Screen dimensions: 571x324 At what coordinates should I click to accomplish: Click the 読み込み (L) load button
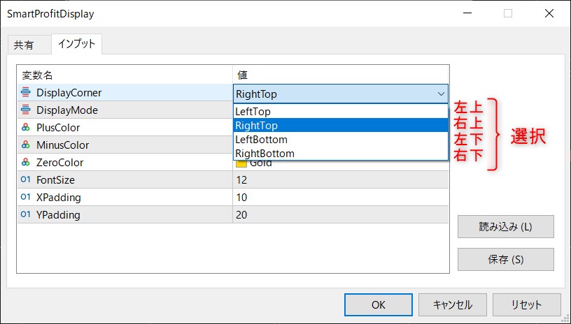(505, 227)
